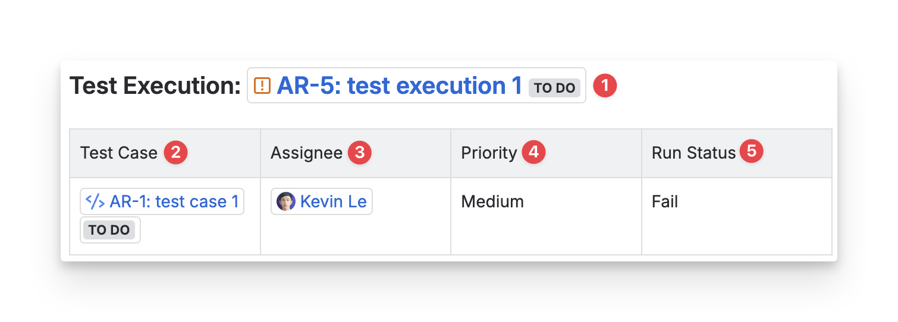
Task: Select the Assignee column header
Action: click(x=306, y=153)
